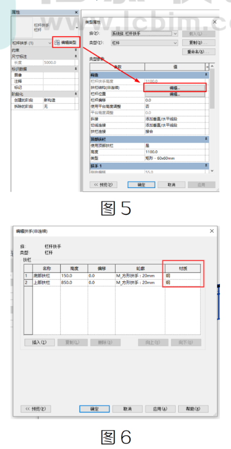Click the 复制(D) button in 类型属性
231x449 pixels.
[199, 43]
